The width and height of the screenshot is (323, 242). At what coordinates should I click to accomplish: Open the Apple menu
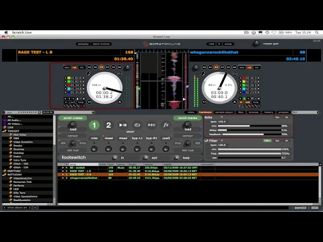(6, 32)
